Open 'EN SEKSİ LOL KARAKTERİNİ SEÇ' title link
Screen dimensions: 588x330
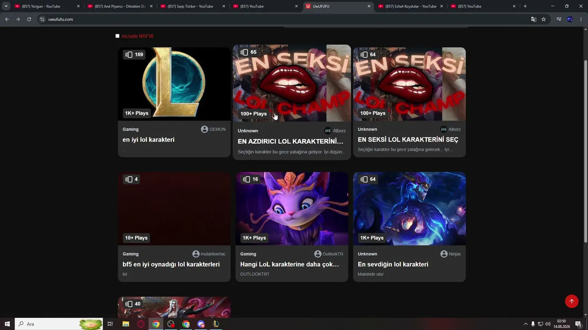(408, 140)
